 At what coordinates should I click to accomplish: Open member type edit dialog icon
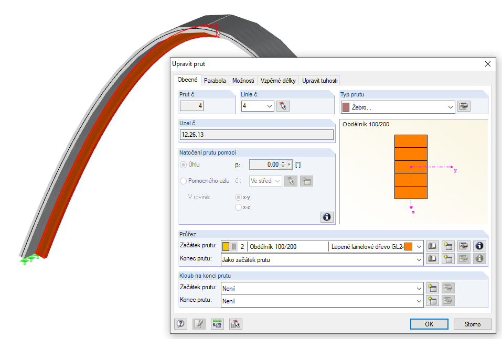[464, 106]
